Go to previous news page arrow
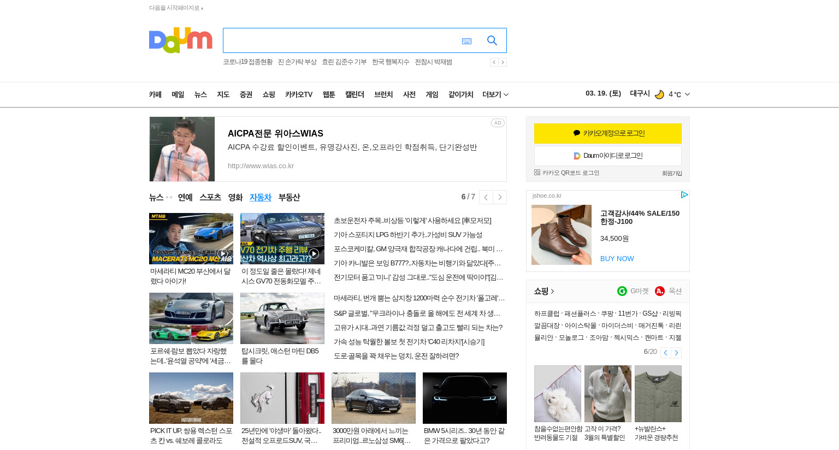Screen dimensions: 839x450 click(486, 197)
